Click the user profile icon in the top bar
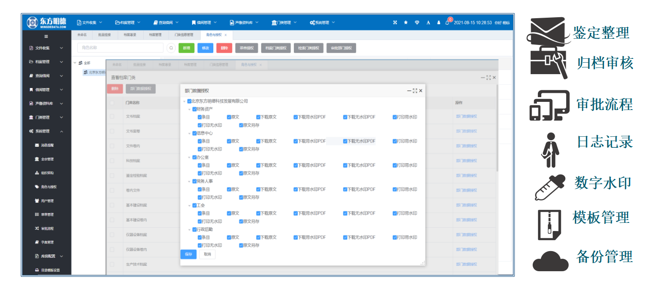This screenshot has height=286, width=653. click(438, 22)
